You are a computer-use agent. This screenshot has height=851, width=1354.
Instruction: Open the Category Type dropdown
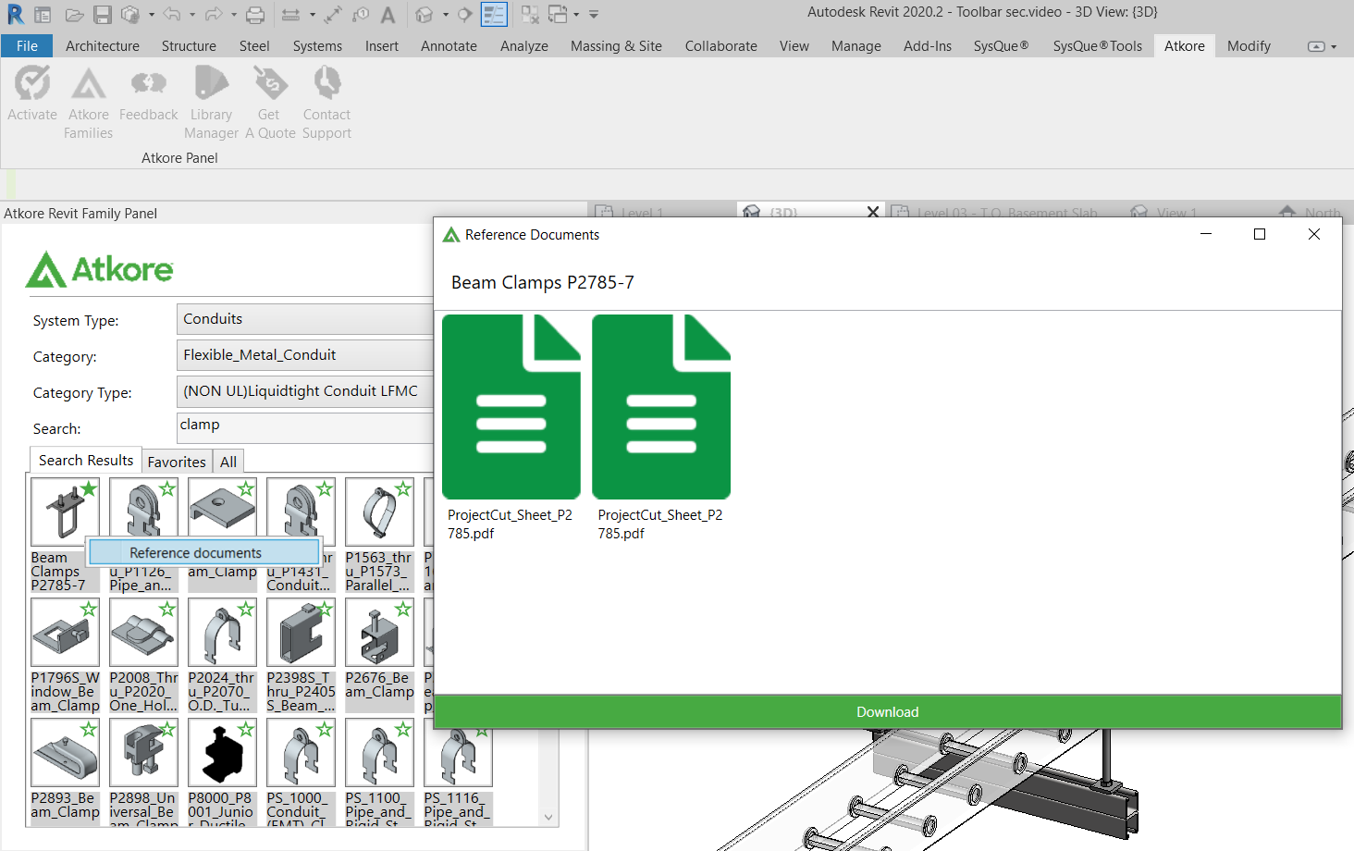(305, 391)
